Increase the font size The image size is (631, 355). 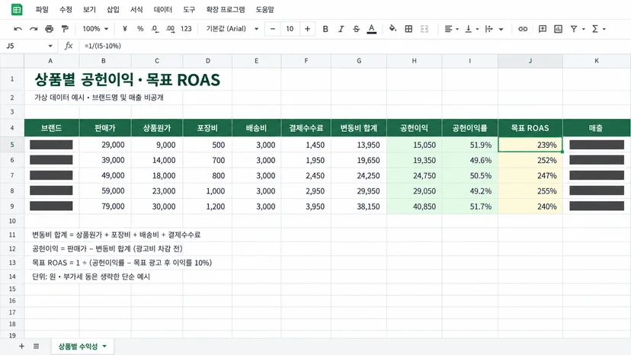coord(307,29)
